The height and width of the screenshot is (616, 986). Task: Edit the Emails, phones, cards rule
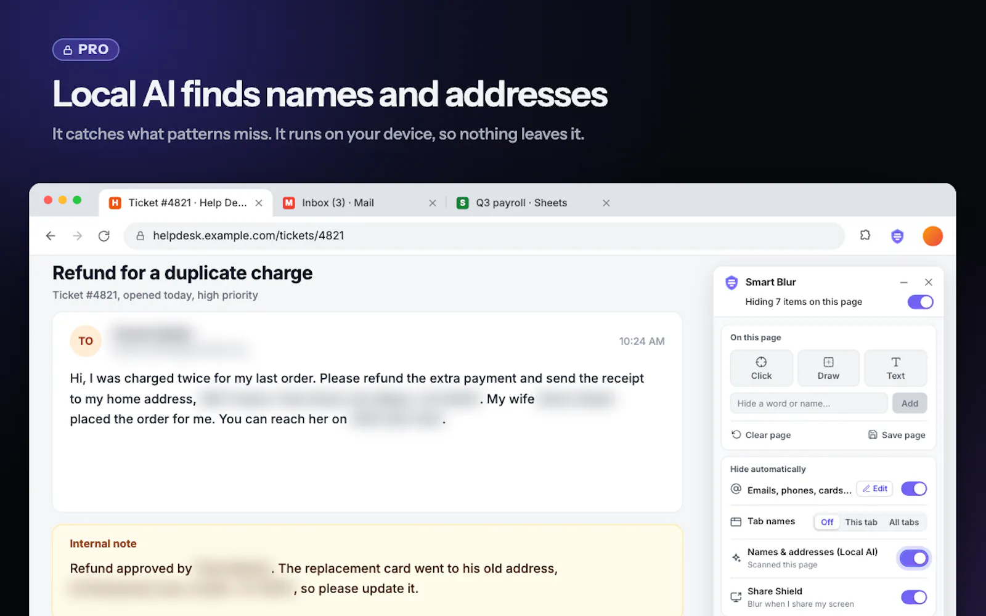tap(874, 488)
